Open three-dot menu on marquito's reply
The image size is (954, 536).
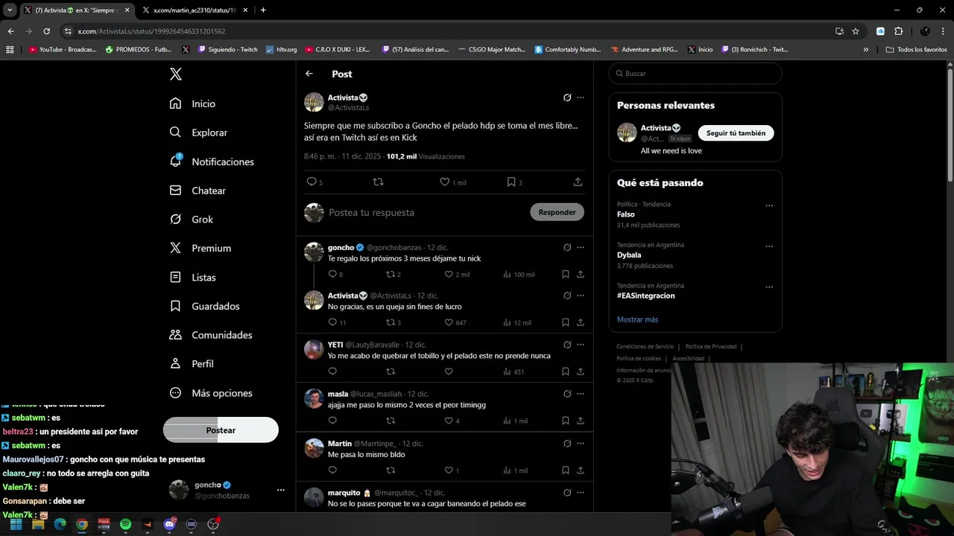(581, 493)
